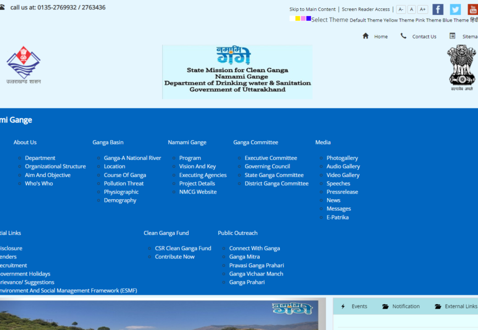The image size is (478, 330).
Task: Open the Twitter social icon
Action: pyautogui.click(x=455, y=9)
